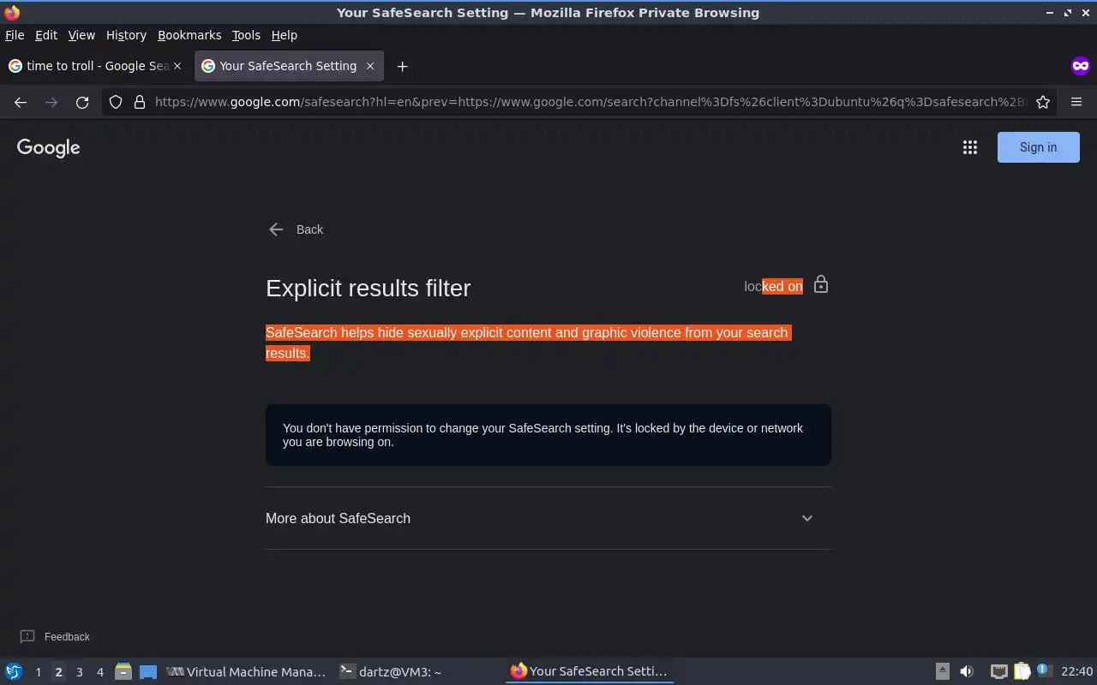Minimize the Firefox window
The height and width of the screenshot is (685, 1097).
pos(1050,13)
